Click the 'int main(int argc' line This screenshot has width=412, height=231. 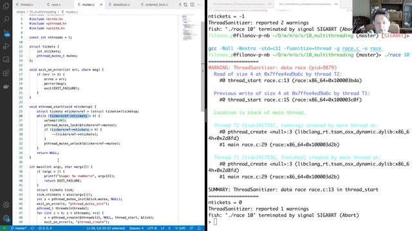tap(61, 167)
